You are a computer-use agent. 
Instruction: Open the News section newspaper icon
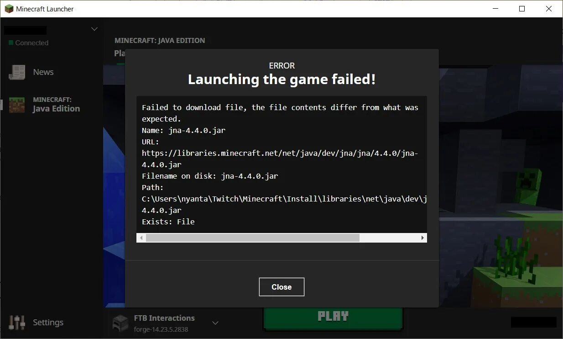pos(17,72)
